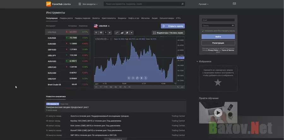The height and width of the screenshot is (140, 284).
Task: Select the Популярные tab
Action: (x=52, y=18)
